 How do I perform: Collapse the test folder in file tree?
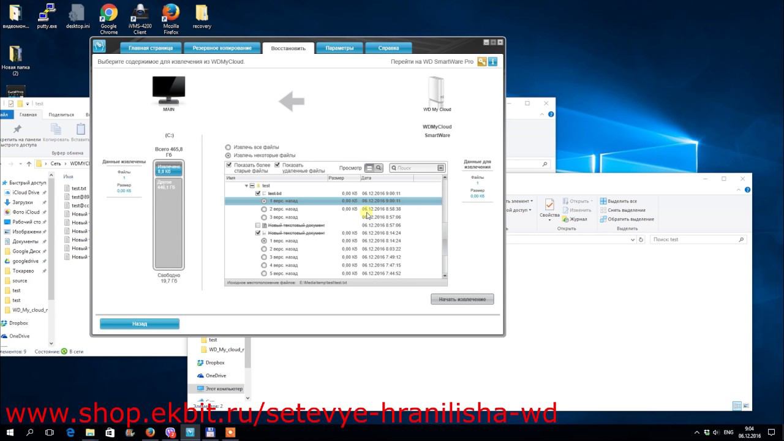coord(246,186)
